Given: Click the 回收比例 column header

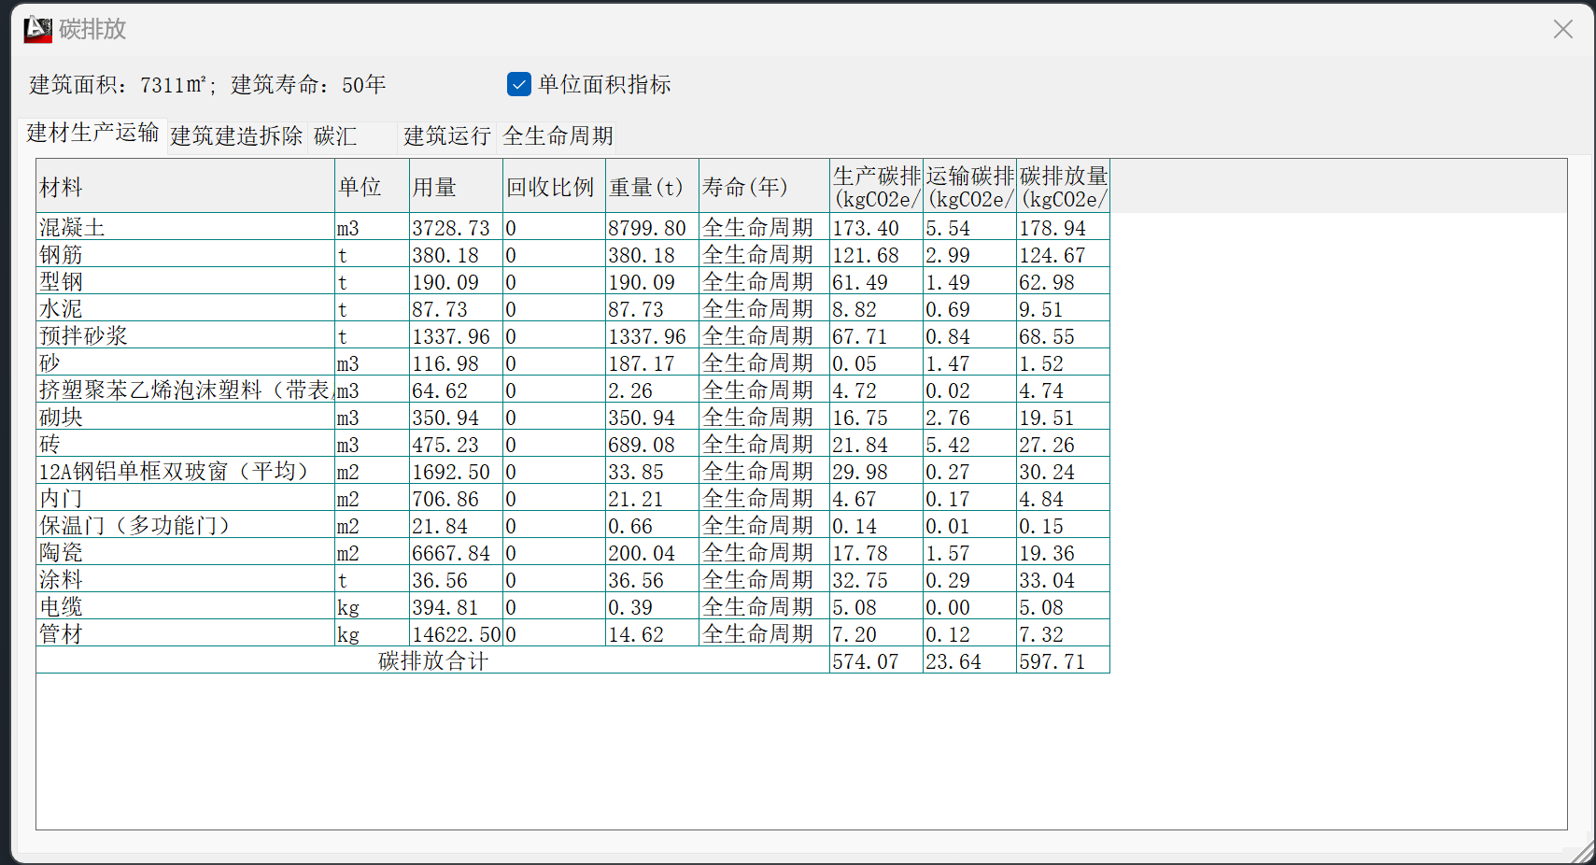Looking at the screenshot, I should pos(550,187).
